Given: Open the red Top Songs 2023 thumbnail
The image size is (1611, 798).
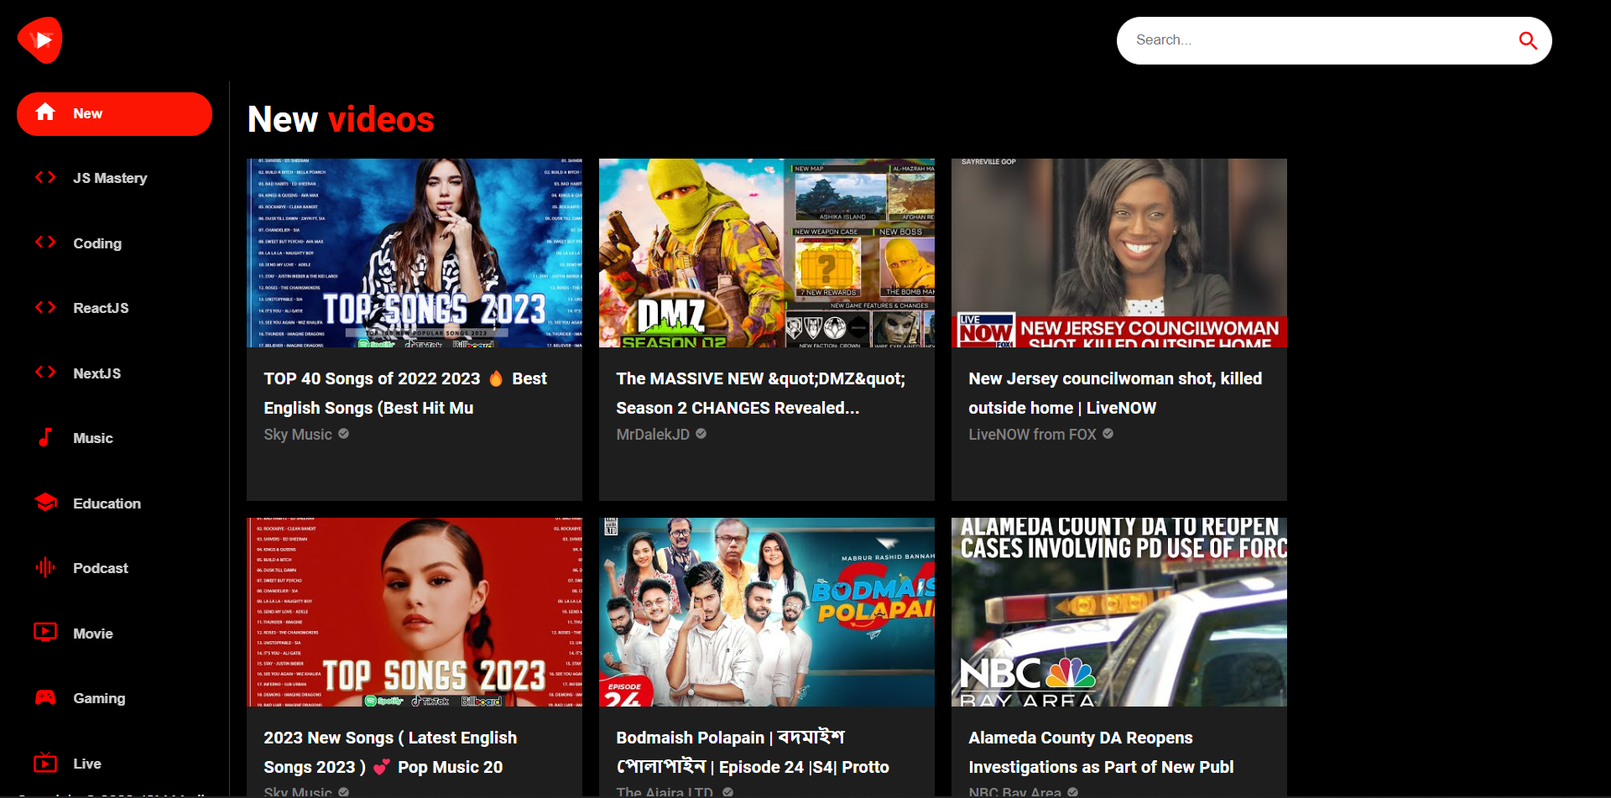Looking at the screenshot, I should pyautogui.click(x=414, y=612).
